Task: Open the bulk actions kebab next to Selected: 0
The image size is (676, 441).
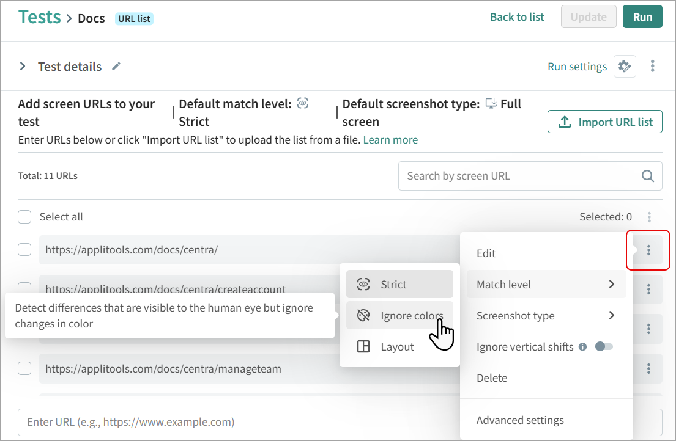Action: tap(649, 217)
